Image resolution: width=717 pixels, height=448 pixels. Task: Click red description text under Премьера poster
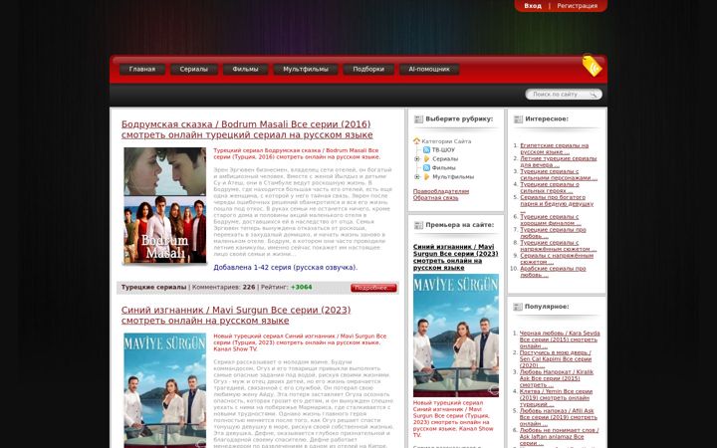click(x=453, y=419)
